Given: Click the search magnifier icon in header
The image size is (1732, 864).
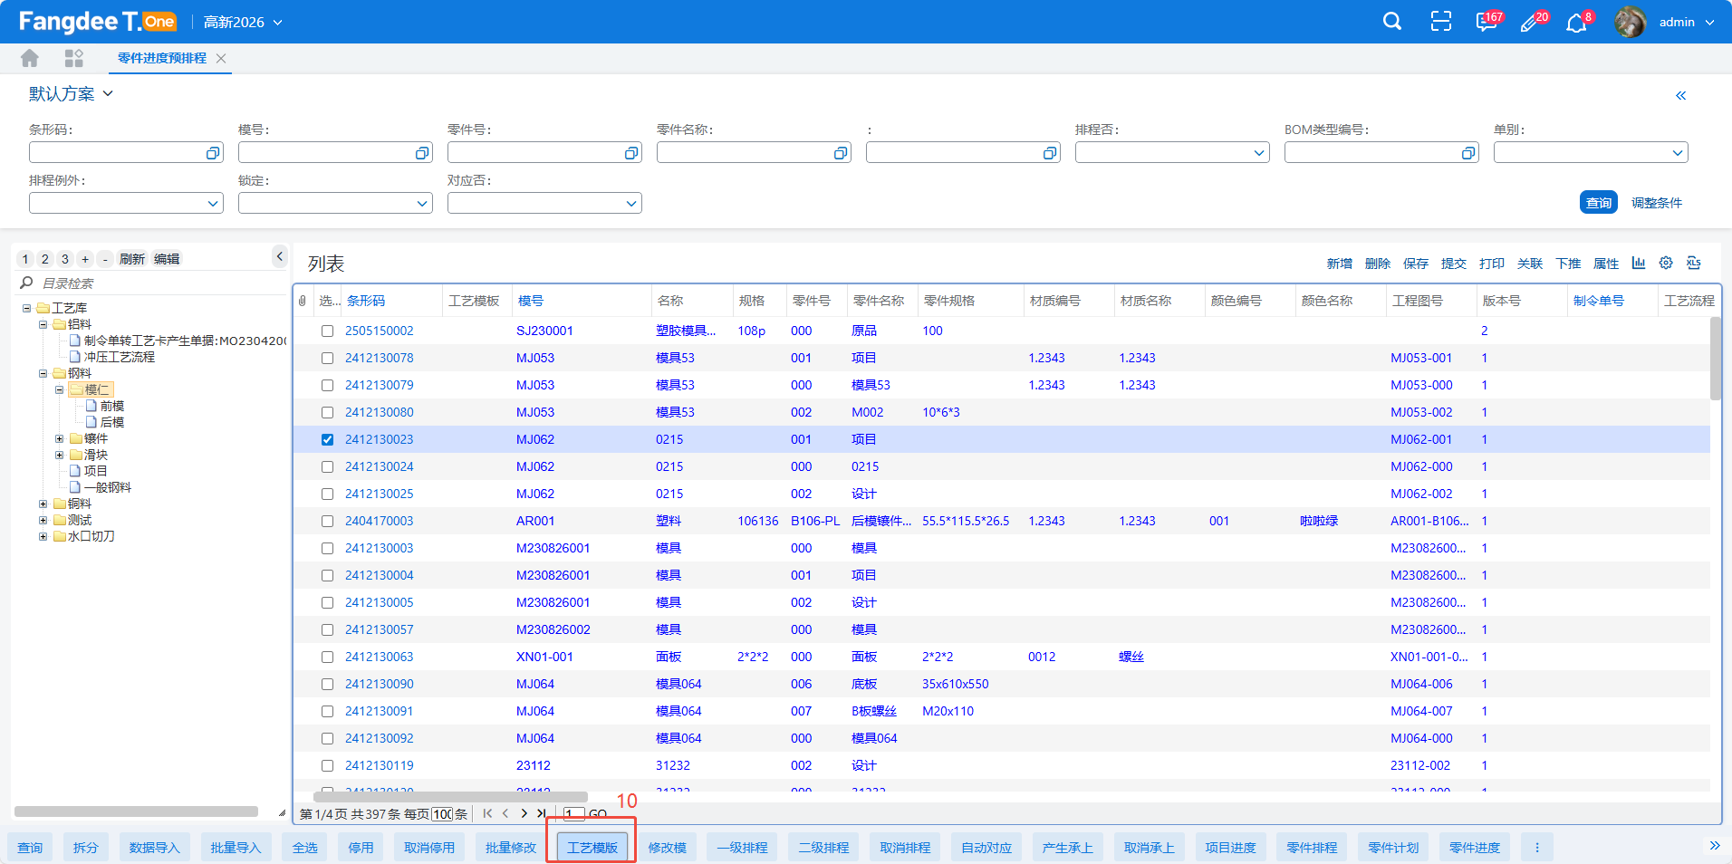Looking at the screenshot, I should coord(1392,22).
